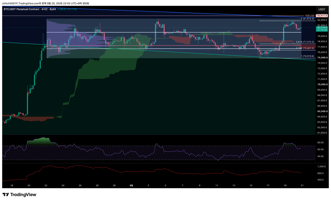Click date 22 on the time axis
The image size is (331, 201).
(46, 186)
